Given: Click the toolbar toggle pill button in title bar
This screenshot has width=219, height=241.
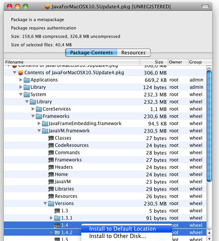Looking at the screenshot, I should 205,7.
